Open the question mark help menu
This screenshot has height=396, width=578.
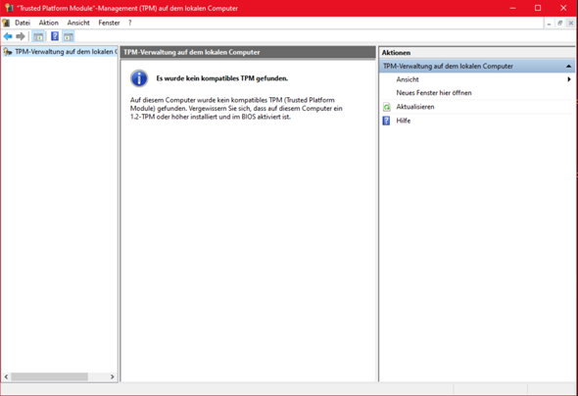[x=129, y=23]
